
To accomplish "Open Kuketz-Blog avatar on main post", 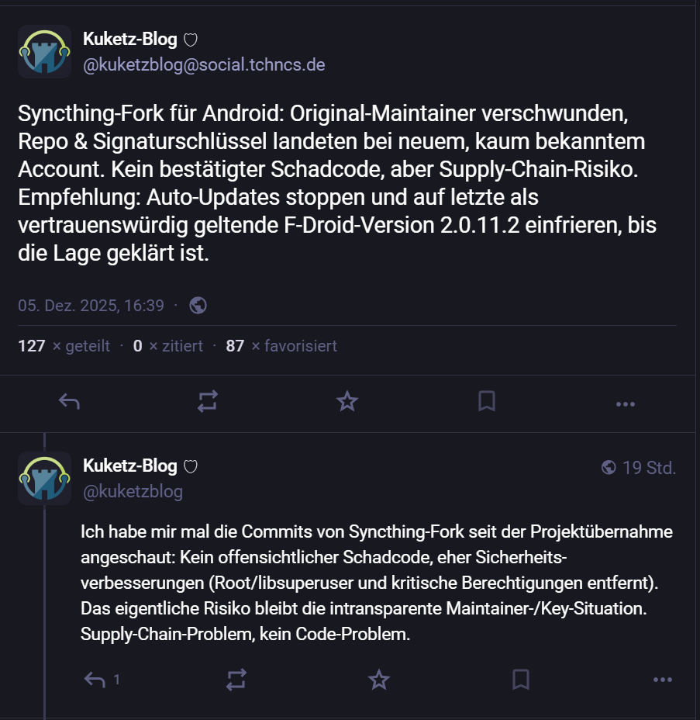I will pyautogui.click(x=45, y=51).
